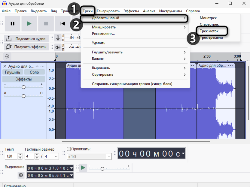Enable the Привязать snapping checkbox

click(69, 149)
